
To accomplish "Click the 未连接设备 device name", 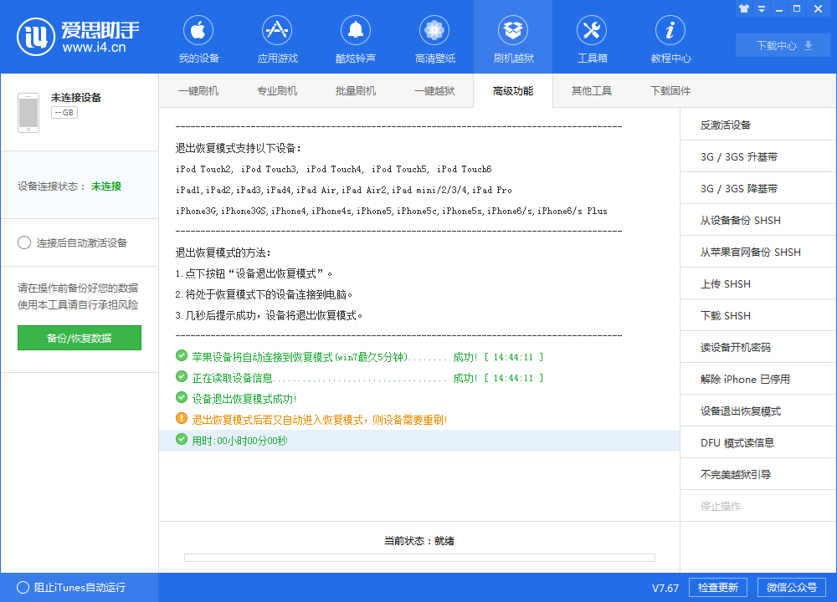I will (76, 98).
